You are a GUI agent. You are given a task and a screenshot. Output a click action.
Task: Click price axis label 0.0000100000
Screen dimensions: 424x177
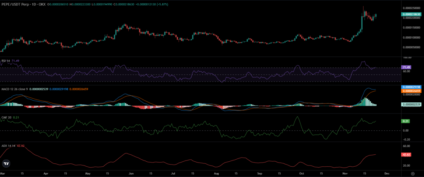pyautogui.click(x=411, y=38)
